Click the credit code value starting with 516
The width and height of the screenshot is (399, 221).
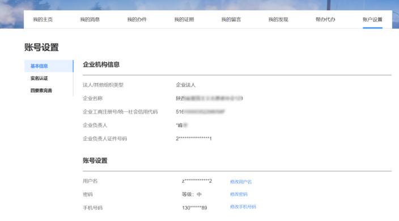pos(201,112)
